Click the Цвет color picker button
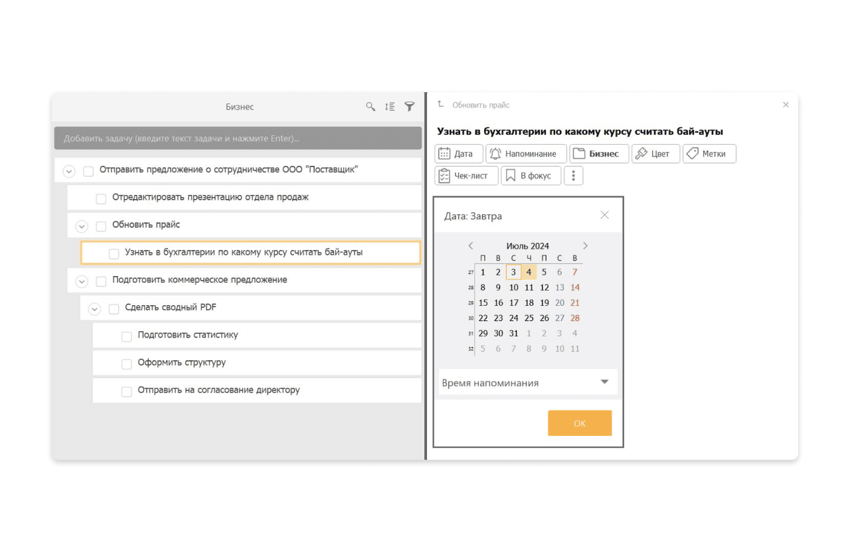 [x=655, y=154]
